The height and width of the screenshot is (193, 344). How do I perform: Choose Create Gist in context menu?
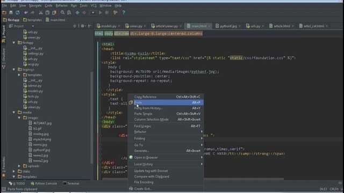(166, 189)
